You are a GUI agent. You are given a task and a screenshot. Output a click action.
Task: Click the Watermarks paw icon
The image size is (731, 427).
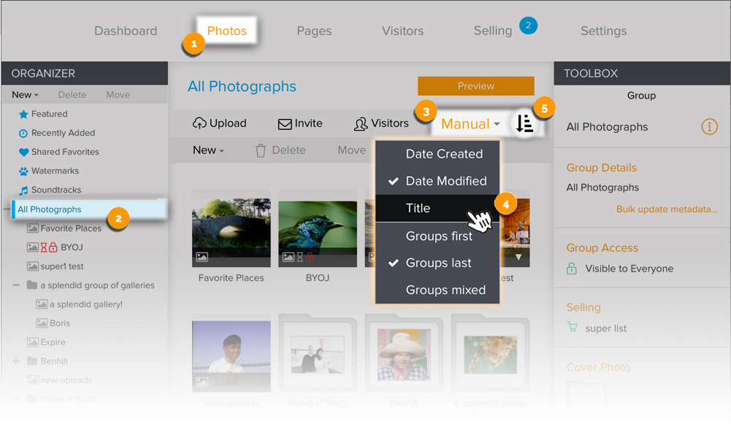(23, 171)
